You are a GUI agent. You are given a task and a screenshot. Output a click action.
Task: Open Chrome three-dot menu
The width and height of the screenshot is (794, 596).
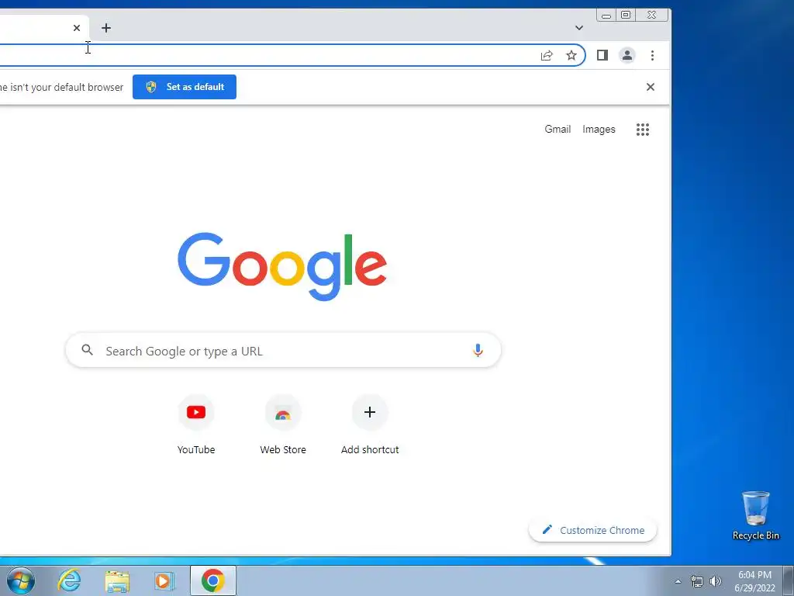click(x=652, y=55)
